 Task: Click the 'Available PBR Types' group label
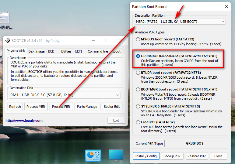point(149,32)
